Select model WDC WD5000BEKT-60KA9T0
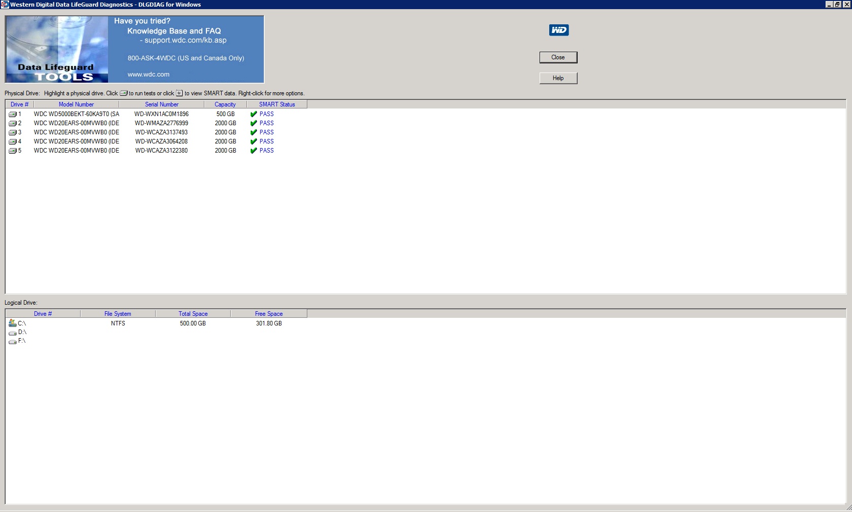The image size is (852, 512). 77,114
